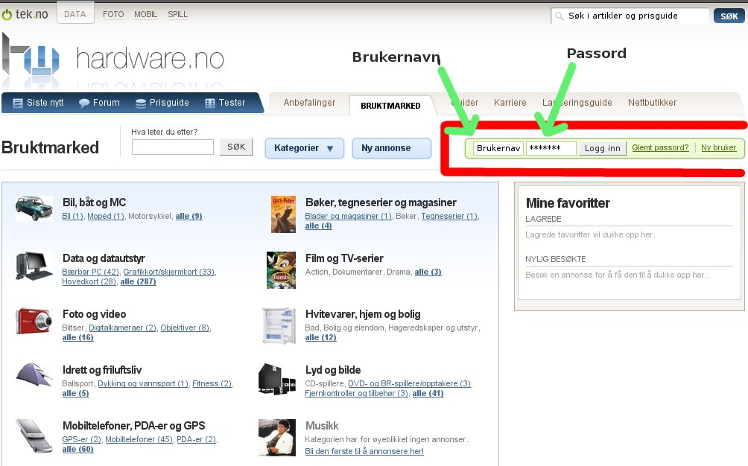Click the blue SØK button at top

coord(729,16)
